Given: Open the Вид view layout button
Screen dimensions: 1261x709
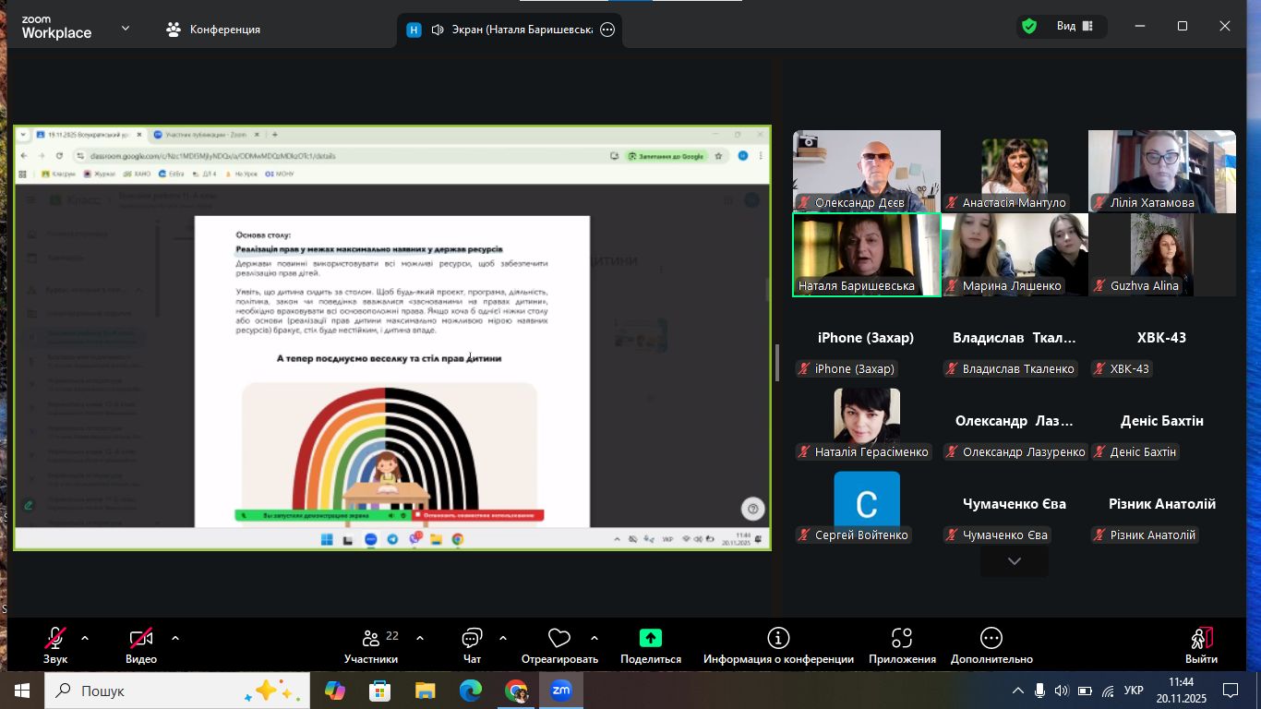Looking at the screenshot, I should point(1075,27).
